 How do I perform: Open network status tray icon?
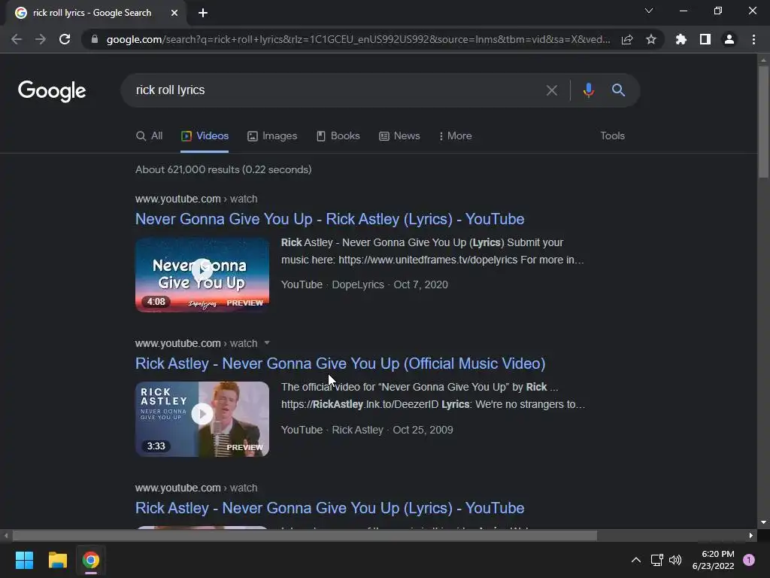(656, 560)
